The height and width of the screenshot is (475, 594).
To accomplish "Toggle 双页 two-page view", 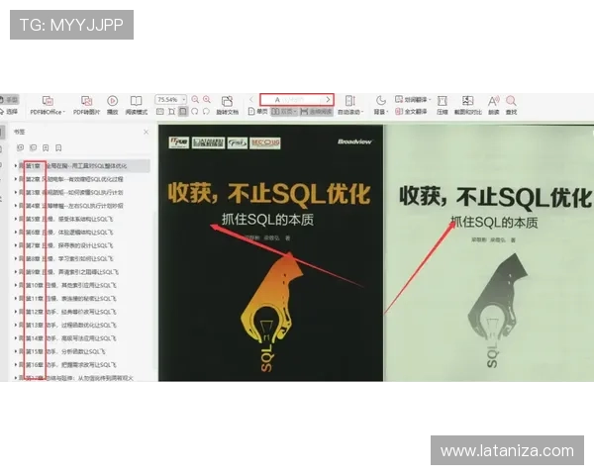I will click(284, 112).
